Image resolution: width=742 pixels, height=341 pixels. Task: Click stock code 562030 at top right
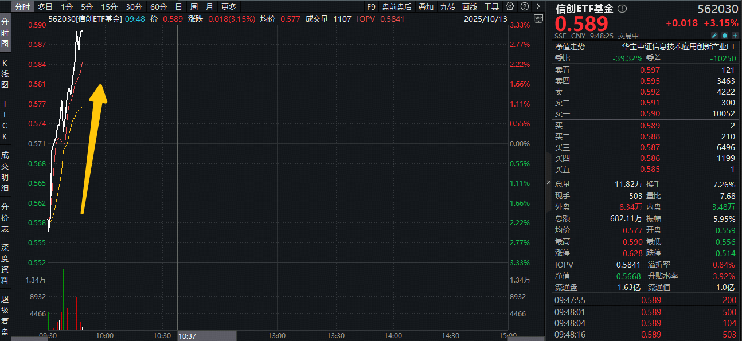(717, 9)
